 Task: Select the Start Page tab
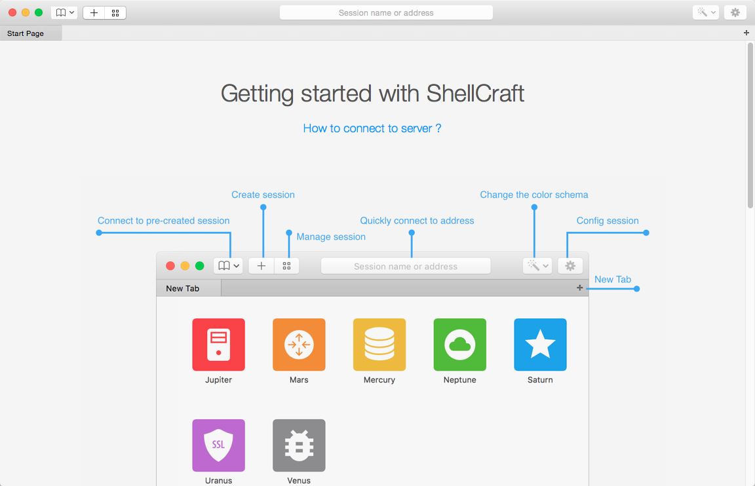point(31,33)
